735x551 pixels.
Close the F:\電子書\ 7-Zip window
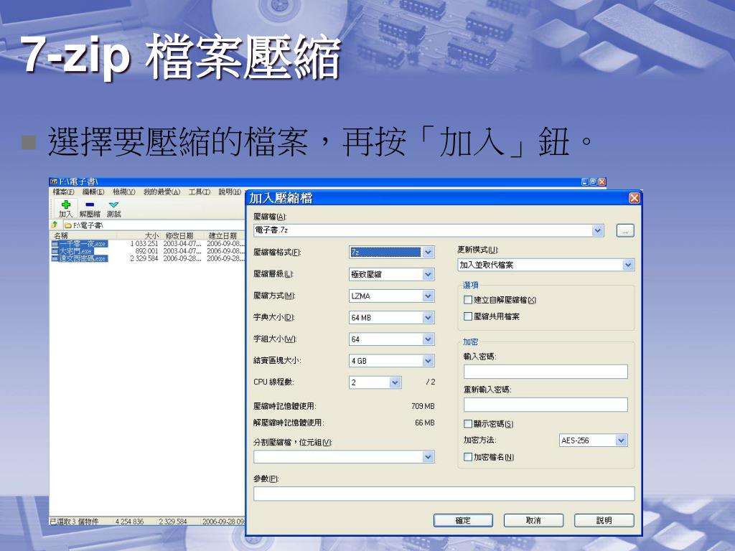point(602,182)
